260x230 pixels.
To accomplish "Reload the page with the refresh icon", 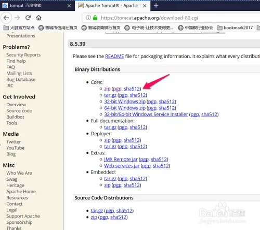I will (28, 18).
